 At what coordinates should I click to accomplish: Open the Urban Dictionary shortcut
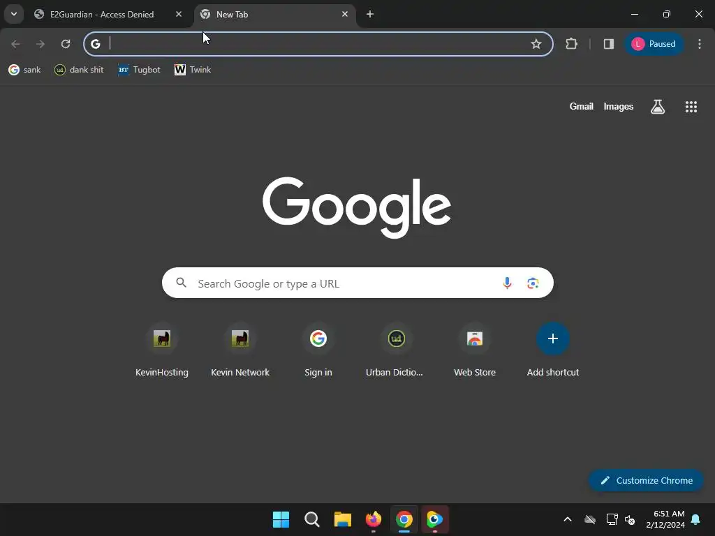coord(396,350)
